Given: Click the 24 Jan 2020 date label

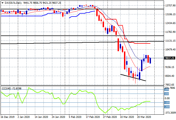Looking at the screenshot, I should click(x=58, y=117).
